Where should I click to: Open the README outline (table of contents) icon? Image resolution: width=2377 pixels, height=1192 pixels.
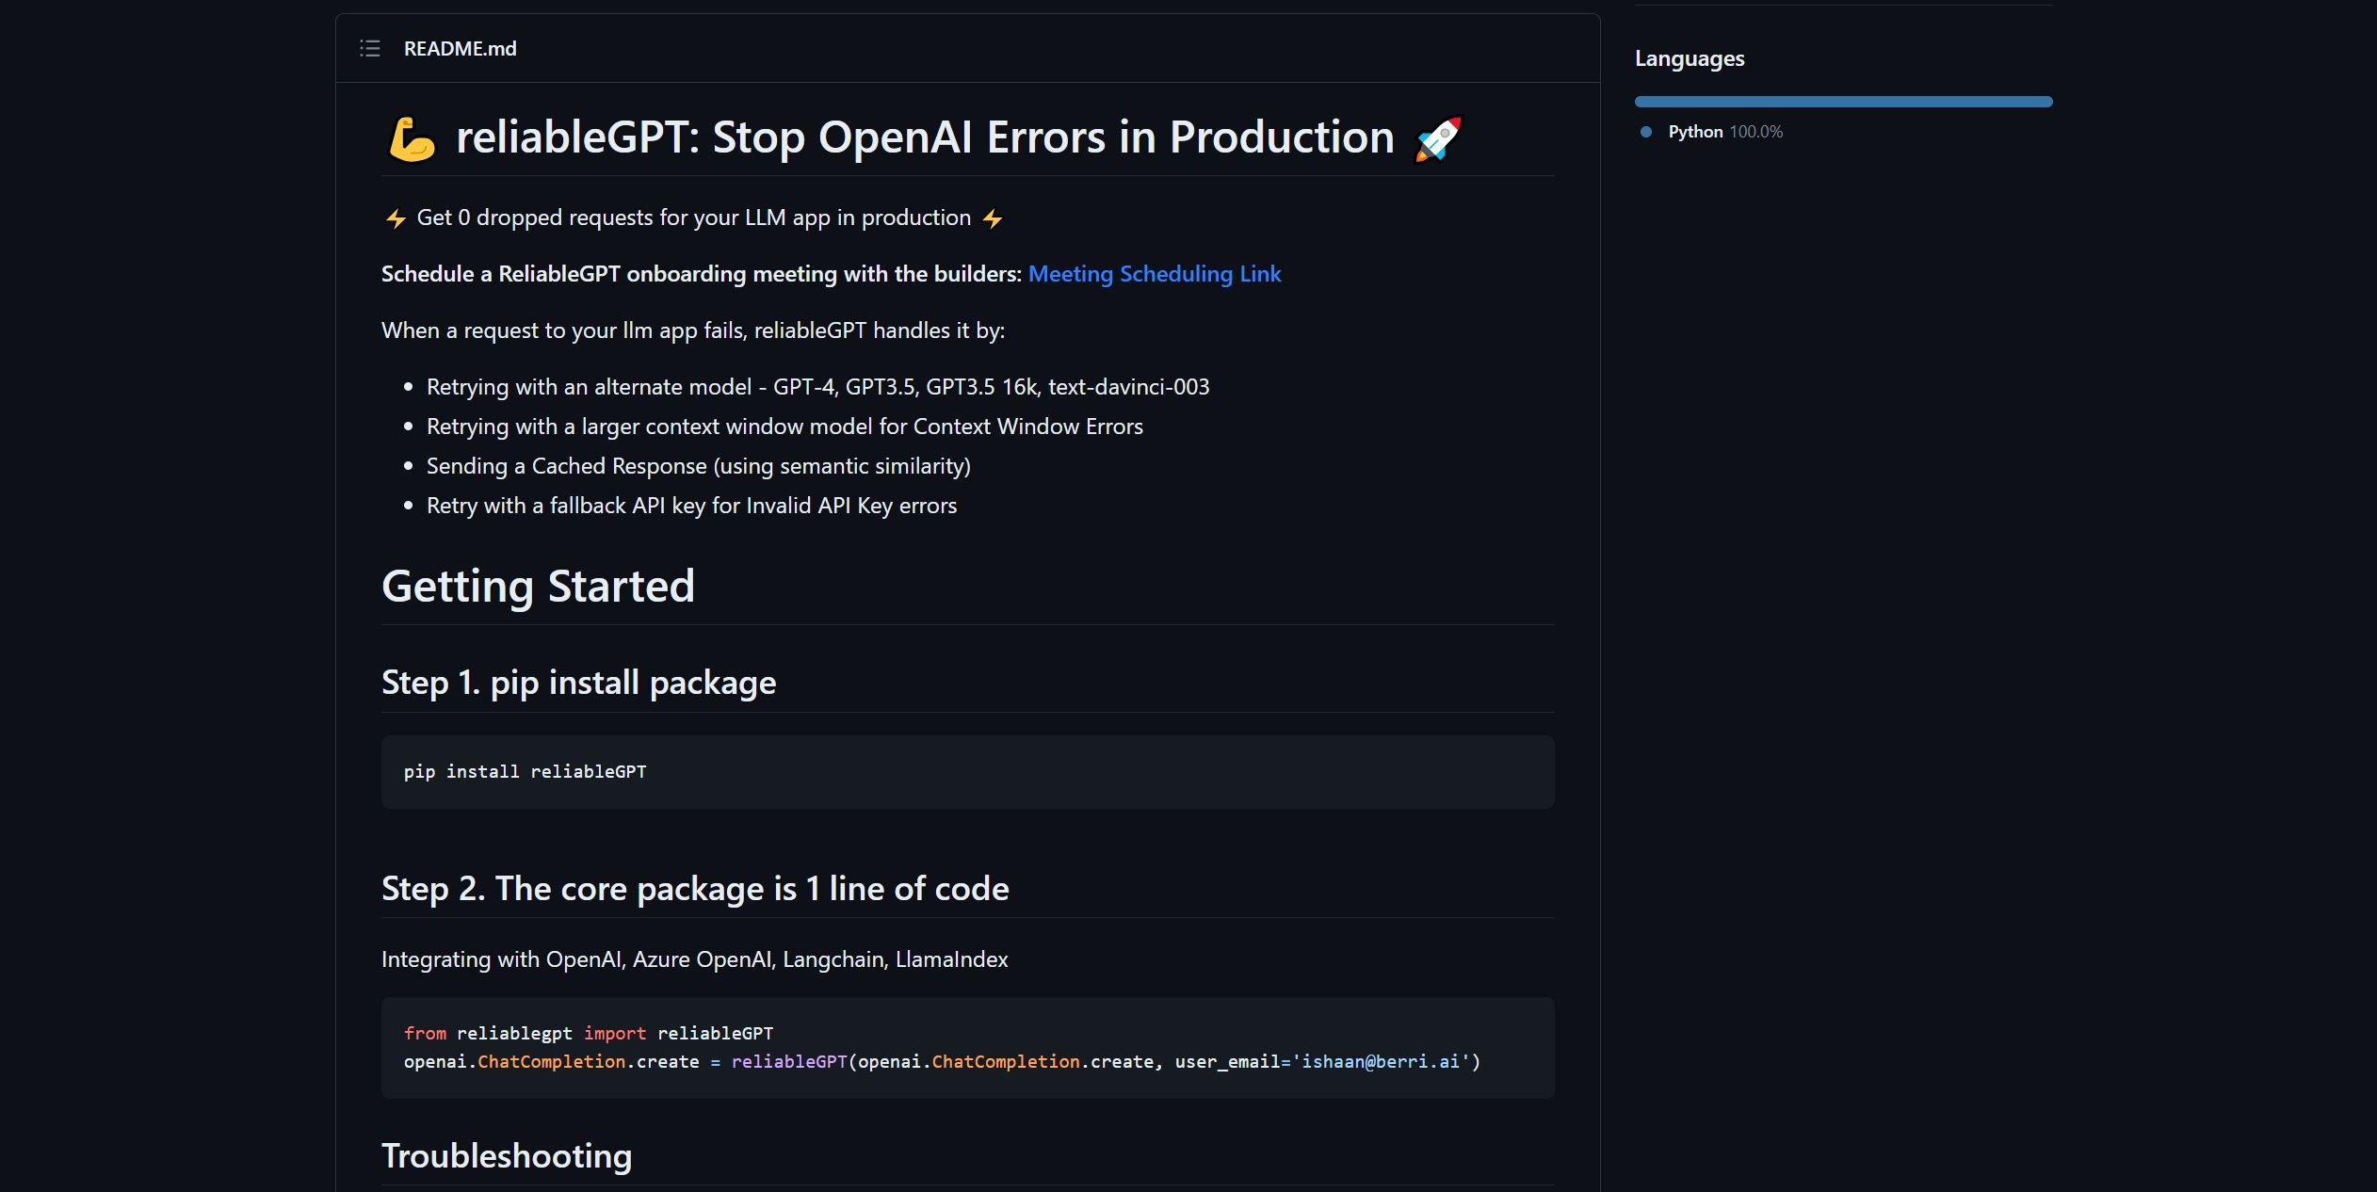coord(370,49)
